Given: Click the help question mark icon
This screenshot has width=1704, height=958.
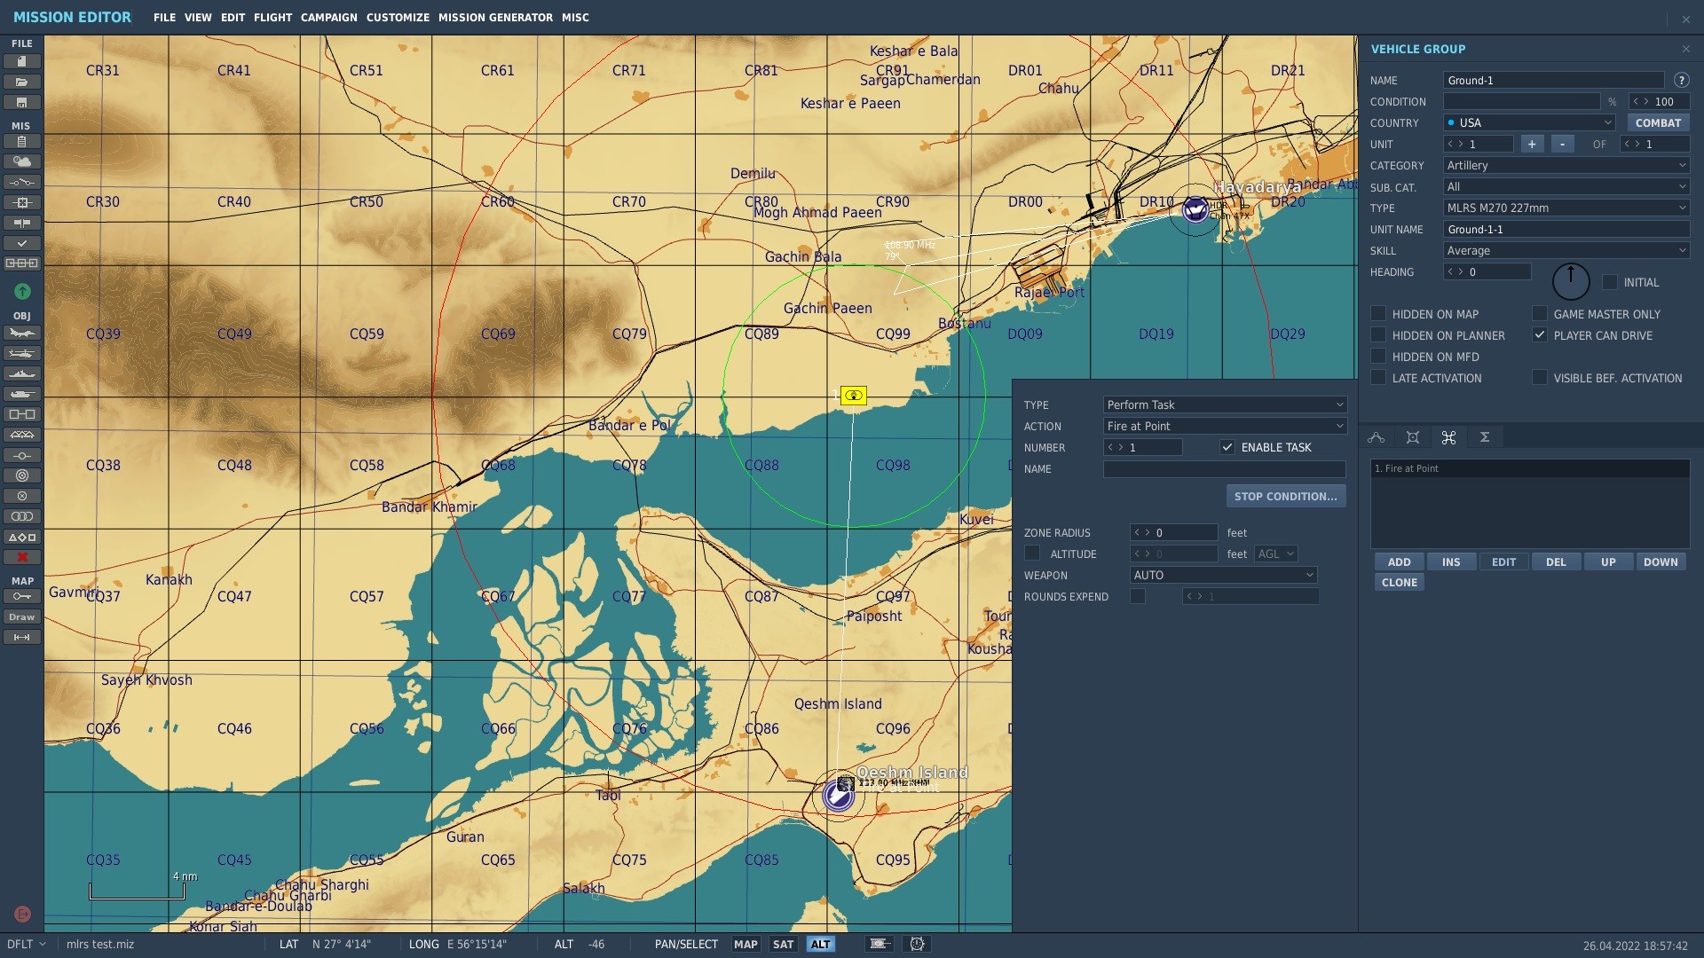Looking at the screenshot, I should (1681, 80).
